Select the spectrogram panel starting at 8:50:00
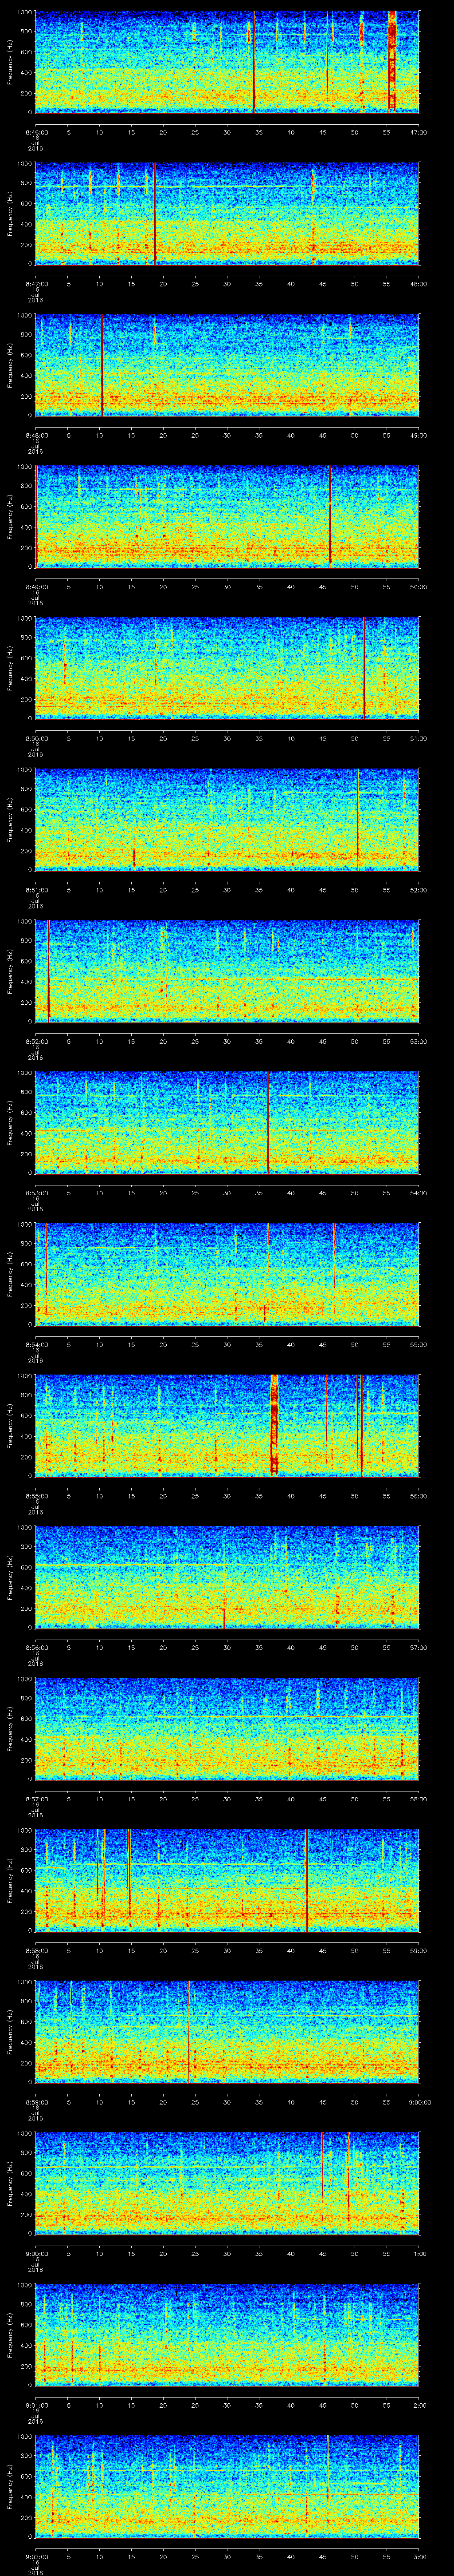This screenshot has height=2576, width=454. (227, 668)
